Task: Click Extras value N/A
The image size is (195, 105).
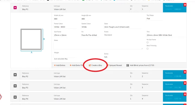Action: (x=106, y=57)
